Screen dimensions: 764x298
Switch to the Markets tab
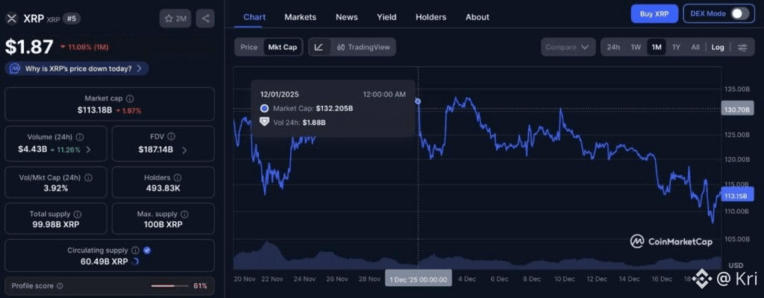coord(300,17)
